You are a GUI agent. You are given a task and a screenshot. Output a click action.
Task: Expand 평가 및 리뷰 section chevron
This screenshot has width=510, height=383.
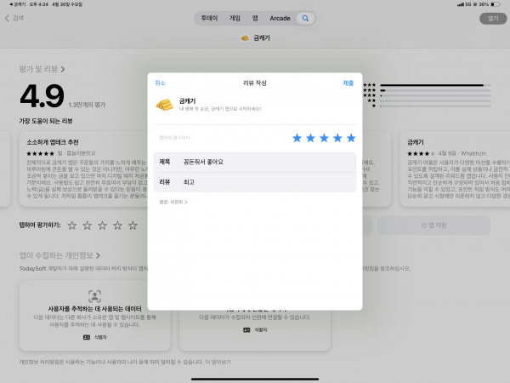(63, 70)
